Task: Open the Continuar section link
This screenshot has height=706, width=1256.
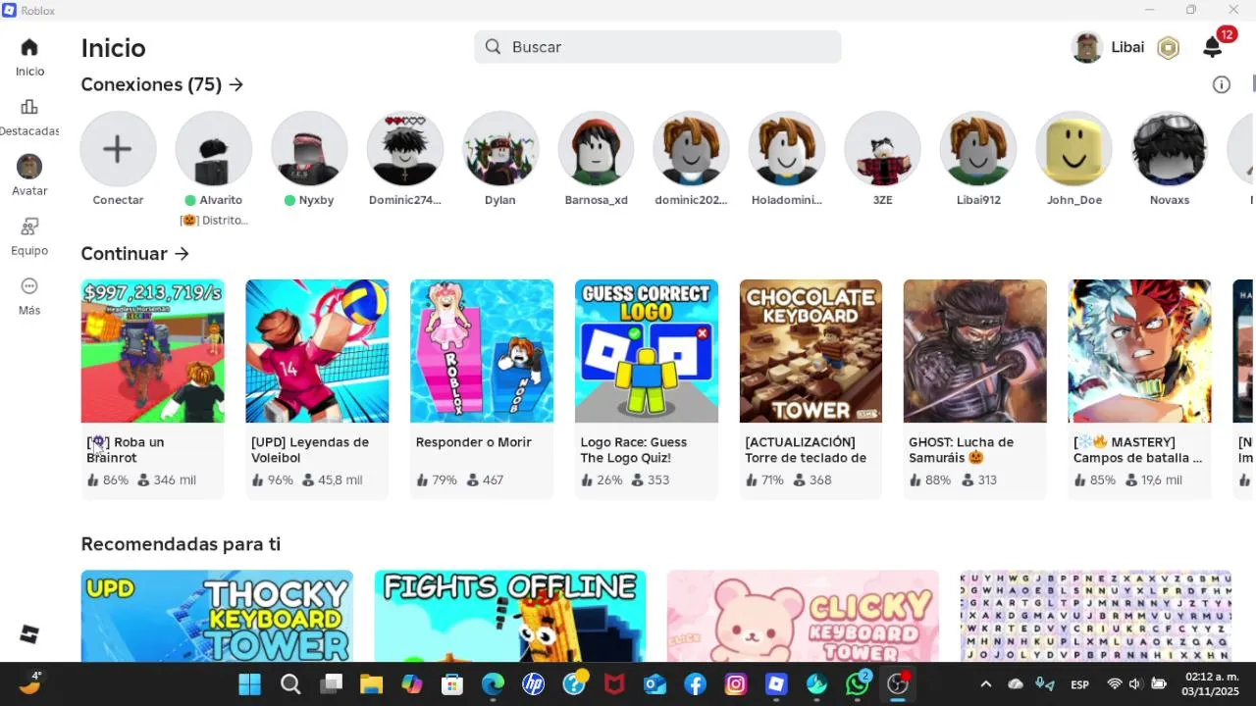Action: click(135, 254)
